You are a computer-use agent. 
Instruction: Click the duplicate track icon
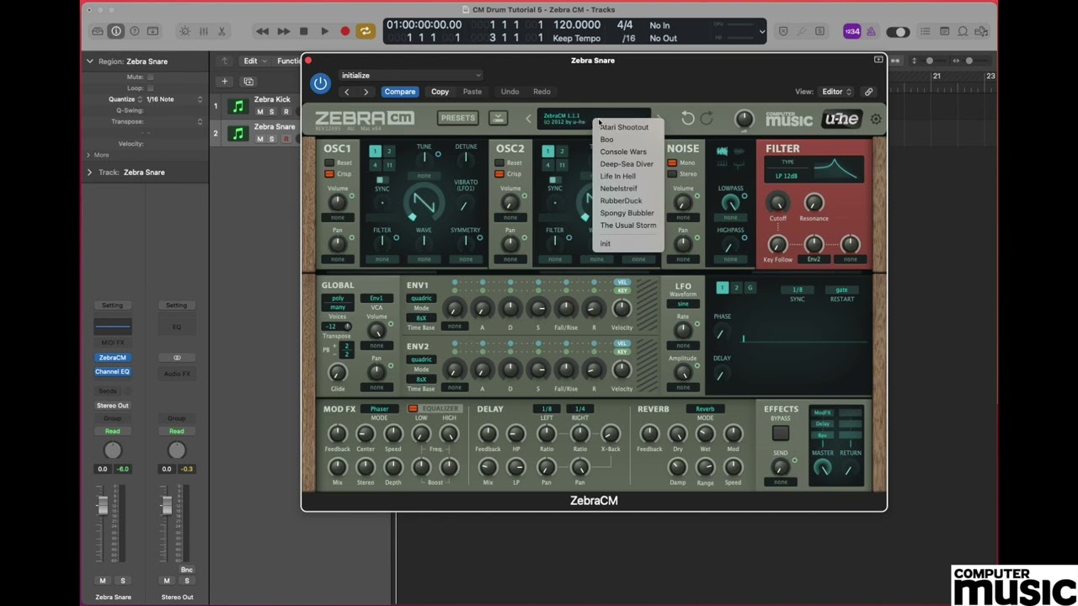(248, 82)
